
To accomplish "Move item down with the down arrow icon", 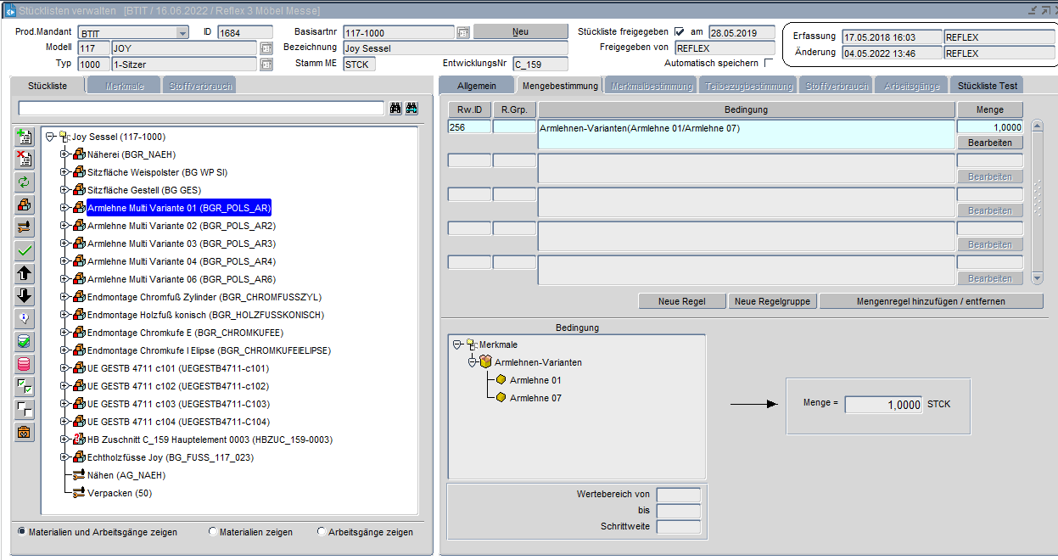I will (x=25, y=296).
